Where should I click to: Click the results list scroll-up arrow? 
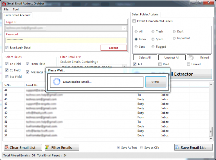click(211, 84)
